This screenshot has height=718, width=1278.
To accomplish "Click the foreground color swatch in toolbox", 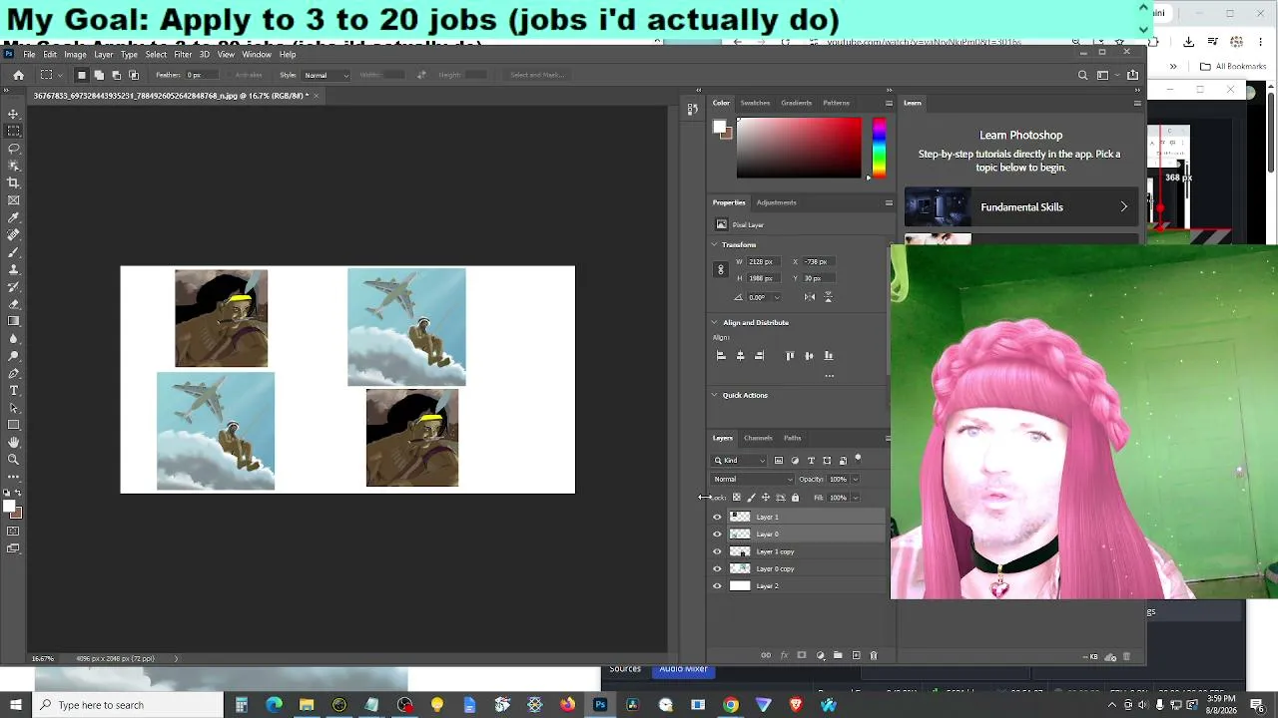I will 10,508.
